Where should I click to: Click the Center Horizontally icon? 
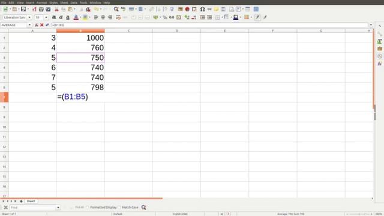103,17
